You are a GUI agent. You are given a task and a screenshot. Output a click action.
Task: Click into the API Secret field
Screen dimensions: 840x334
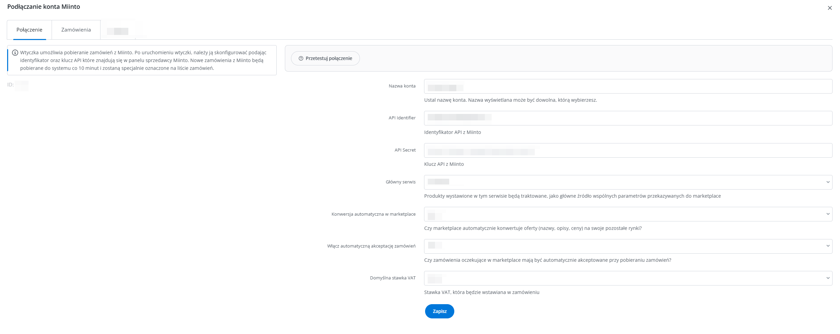point(627,150)
